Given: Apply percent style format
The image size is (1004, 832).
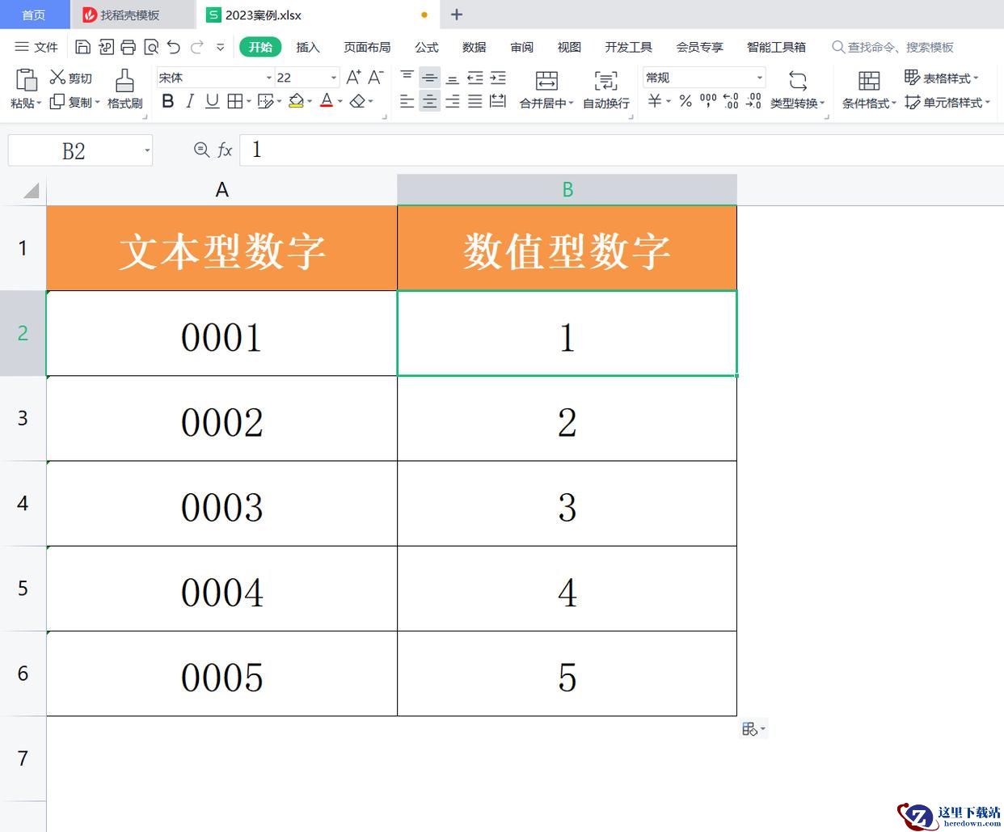Looking at the screenshot, I should (x=686, y=100).
